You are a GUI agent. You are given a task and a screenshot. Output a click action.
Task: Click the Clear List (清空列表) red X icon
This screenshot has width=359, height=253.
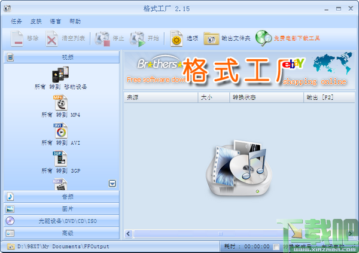coord(51,38)
